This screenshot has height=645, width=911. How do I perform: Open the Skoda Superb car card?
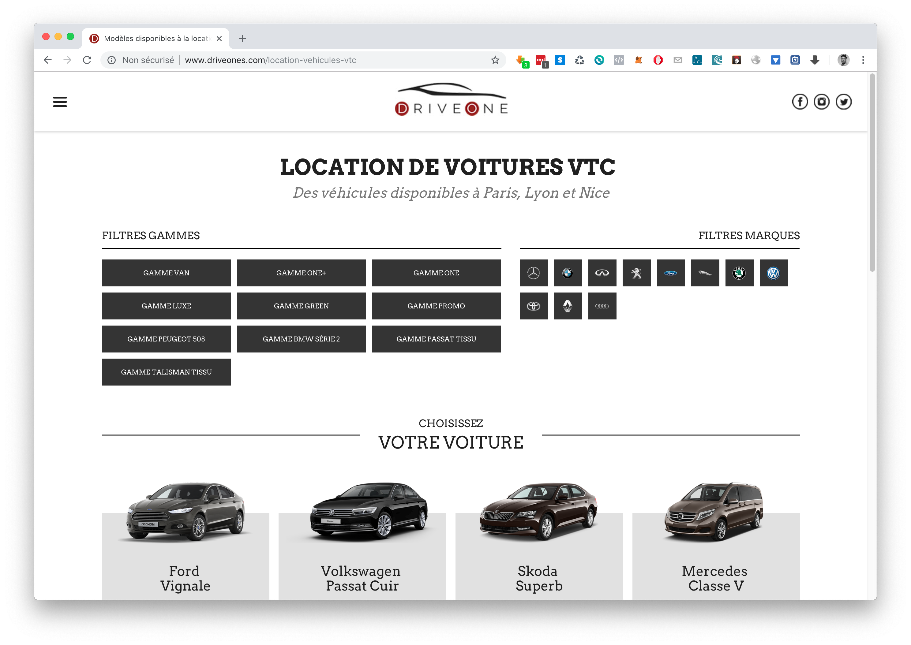(x=539, y=540)
